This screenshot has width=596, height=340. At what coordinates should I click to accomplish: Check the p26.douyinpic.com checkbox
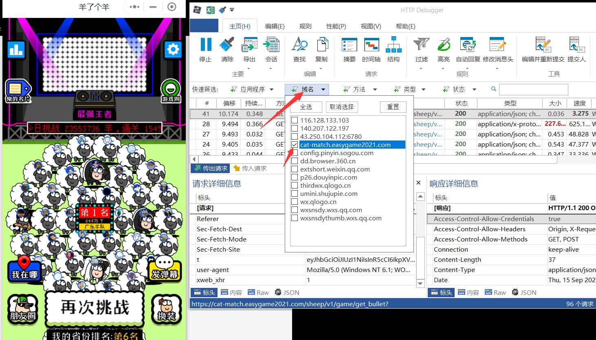click(295, 177)
